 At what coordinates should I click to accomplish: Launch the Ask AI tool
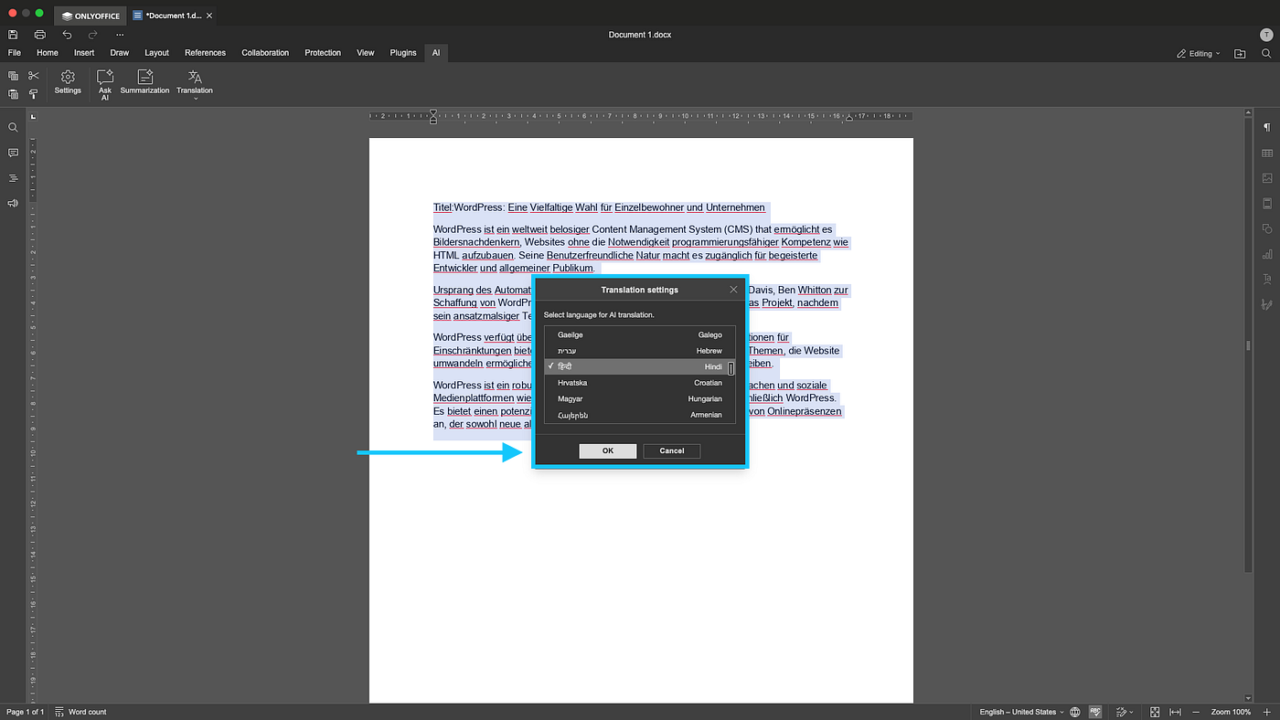pos(105,85)
